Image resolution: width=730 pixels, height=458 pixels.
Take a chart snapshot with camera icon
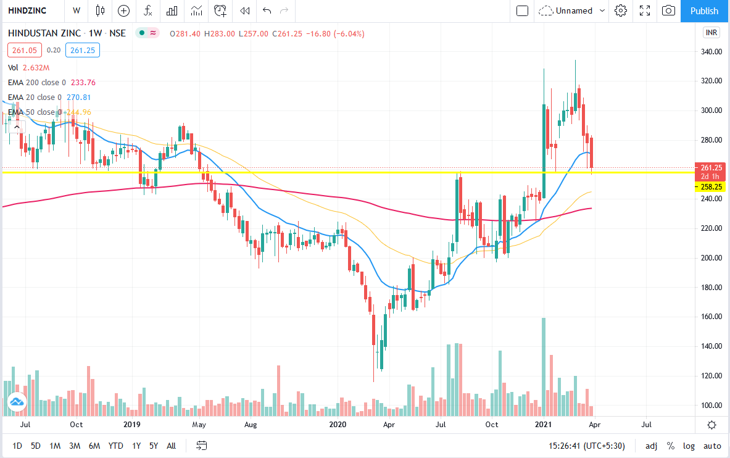[668, 11]
